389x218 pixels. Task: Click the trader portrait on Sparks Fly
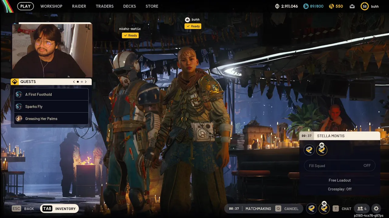(19, 107)
